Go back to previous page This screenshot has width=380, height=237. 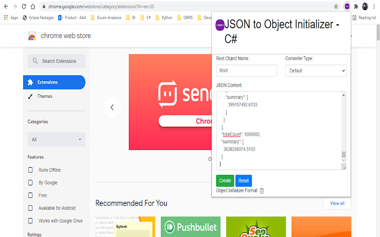[x=6, y=7]
